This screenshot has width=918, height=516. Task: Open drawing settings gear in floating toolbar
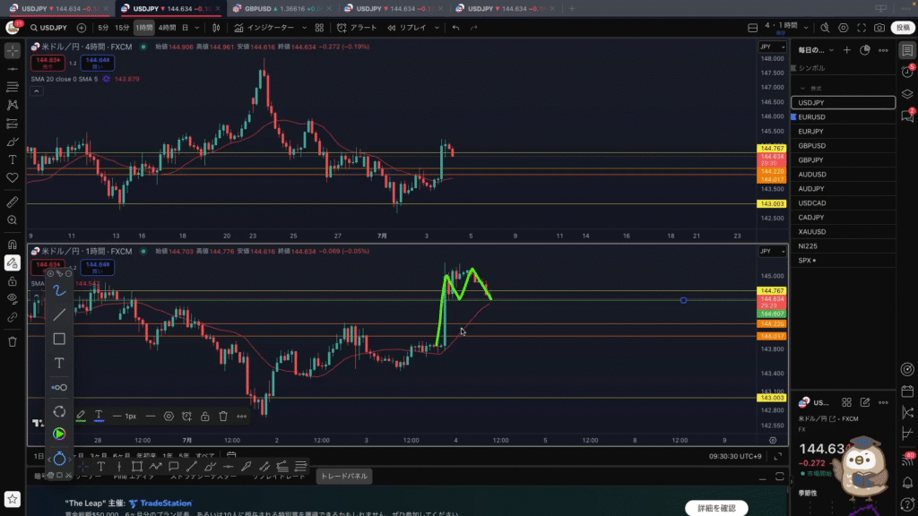coord(169,416)
